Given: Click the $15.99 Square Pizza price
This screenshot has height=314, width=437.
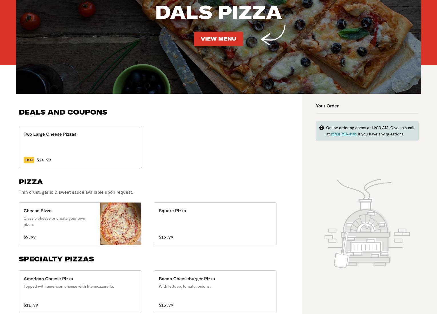Looking at the screenshot, I should tap(166, 237).
